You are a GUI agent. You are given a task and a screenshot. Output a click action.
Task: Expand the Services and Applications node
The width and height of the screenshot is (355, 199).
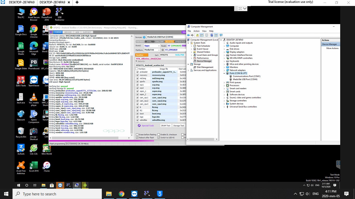[188, 70]
